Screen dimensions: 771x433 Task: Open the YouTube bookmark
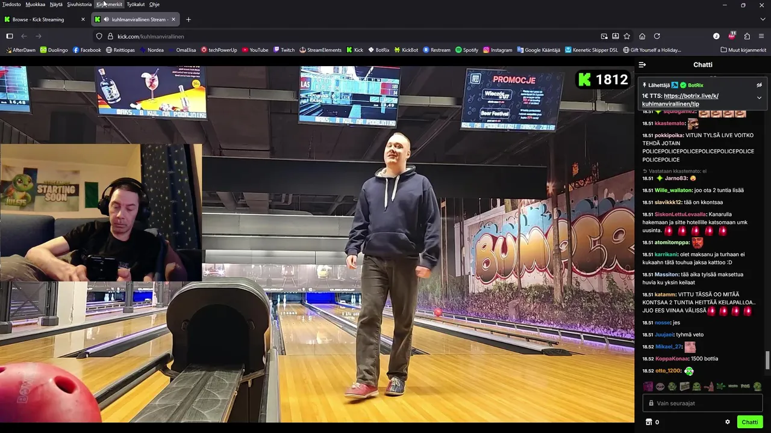pos(255,50)
